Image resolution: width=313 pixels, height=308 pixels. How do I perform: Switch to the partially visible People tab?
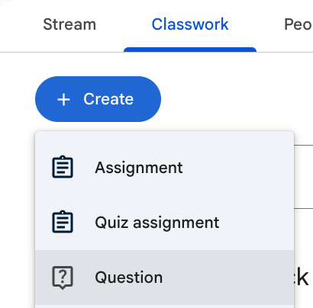298,24
